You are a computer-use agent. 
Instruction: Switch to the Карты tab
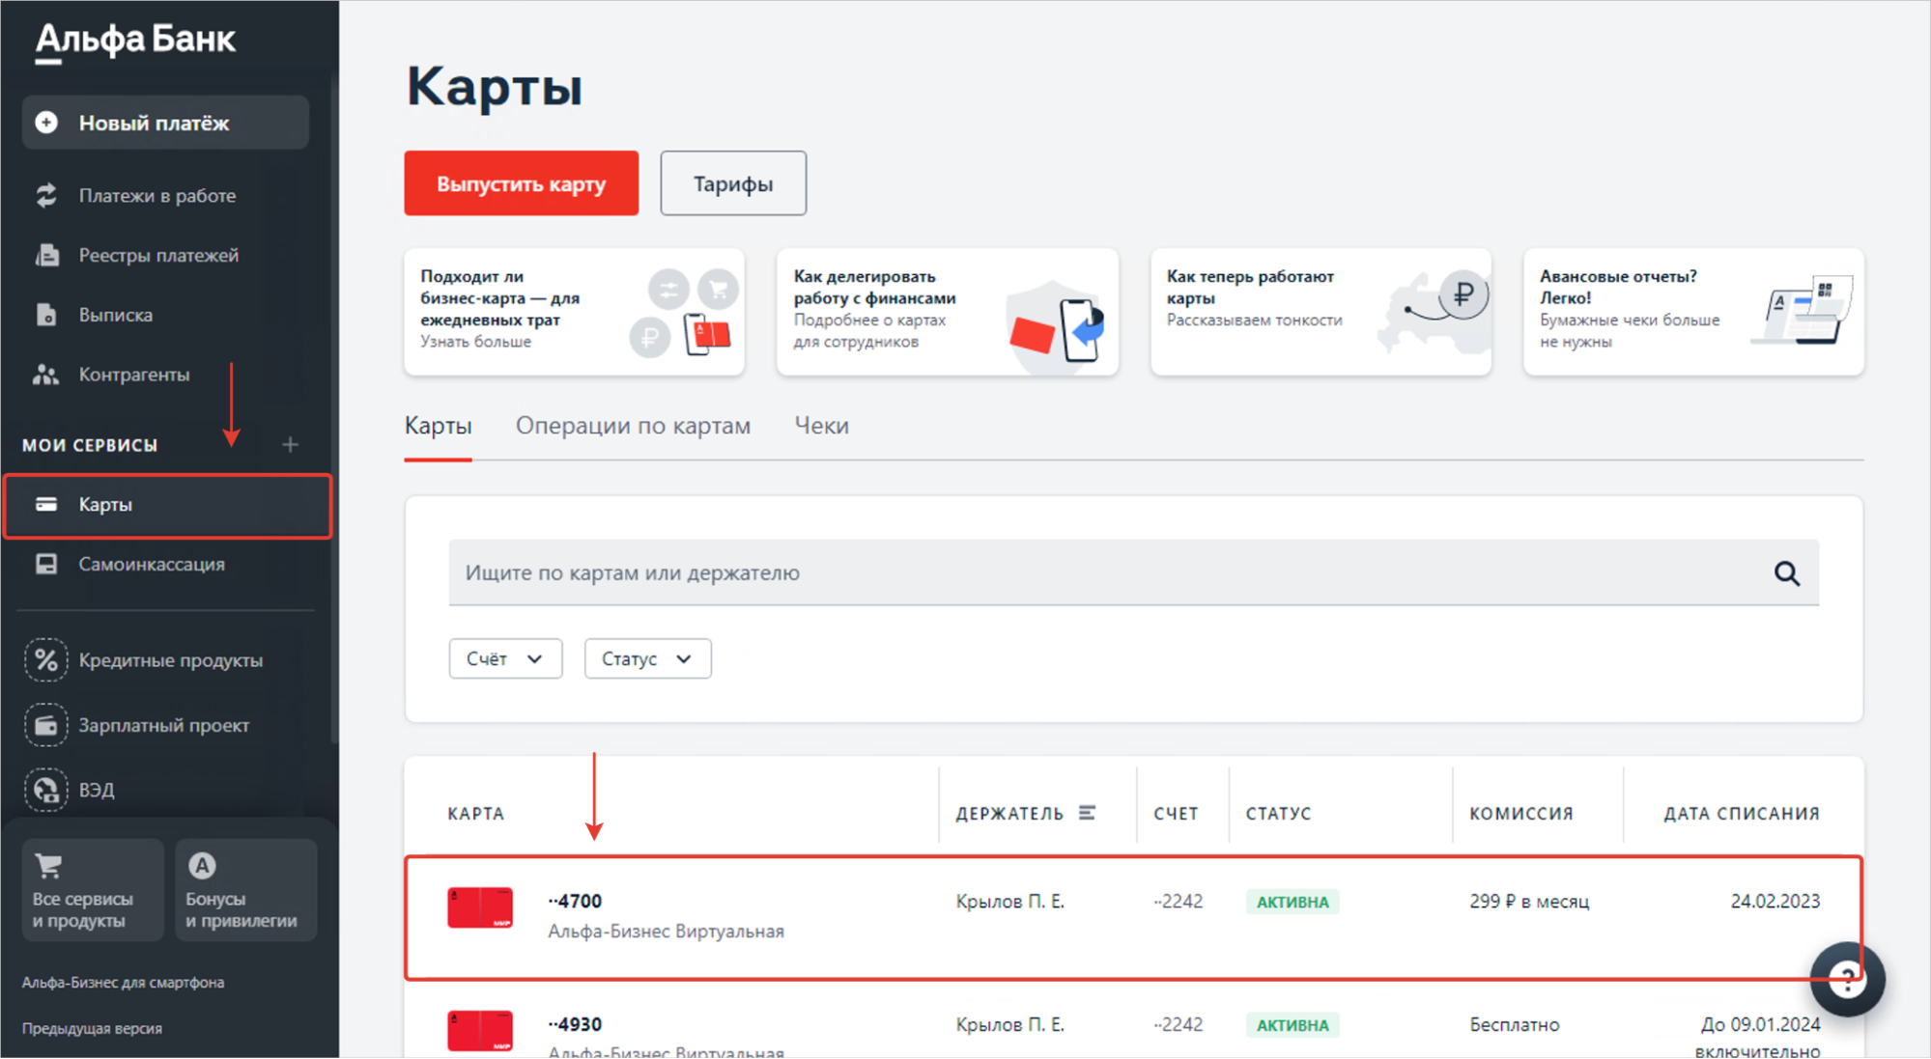[438, 426]
